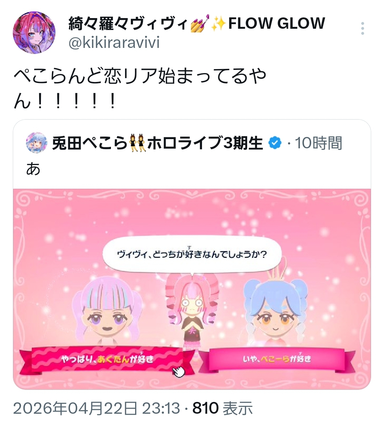Image resolution: width=384 pixels, height=424 pixels.
Task: Select the やっぱり、あくたんが好き ribbon option
Action: pos(107,360)
